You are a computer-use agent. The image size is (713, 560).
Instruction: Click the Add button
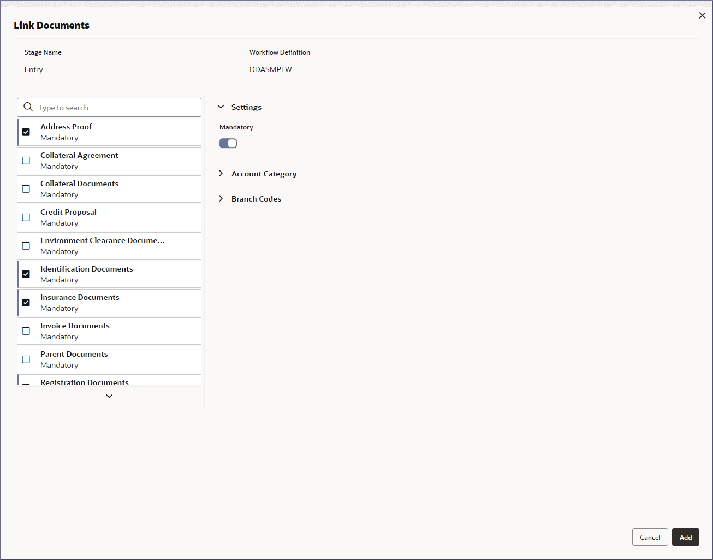pos(686,537)
